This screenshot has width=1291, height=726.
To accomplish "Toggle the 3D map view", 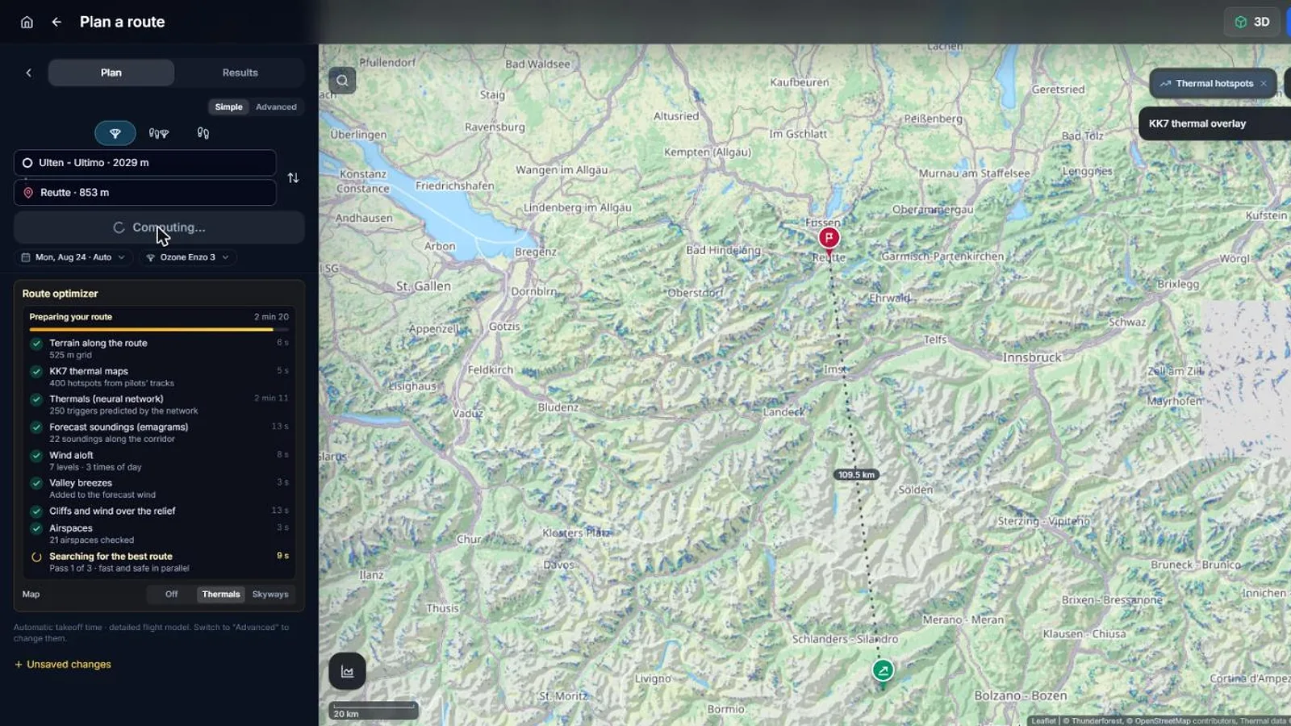I will point(1252,22).
